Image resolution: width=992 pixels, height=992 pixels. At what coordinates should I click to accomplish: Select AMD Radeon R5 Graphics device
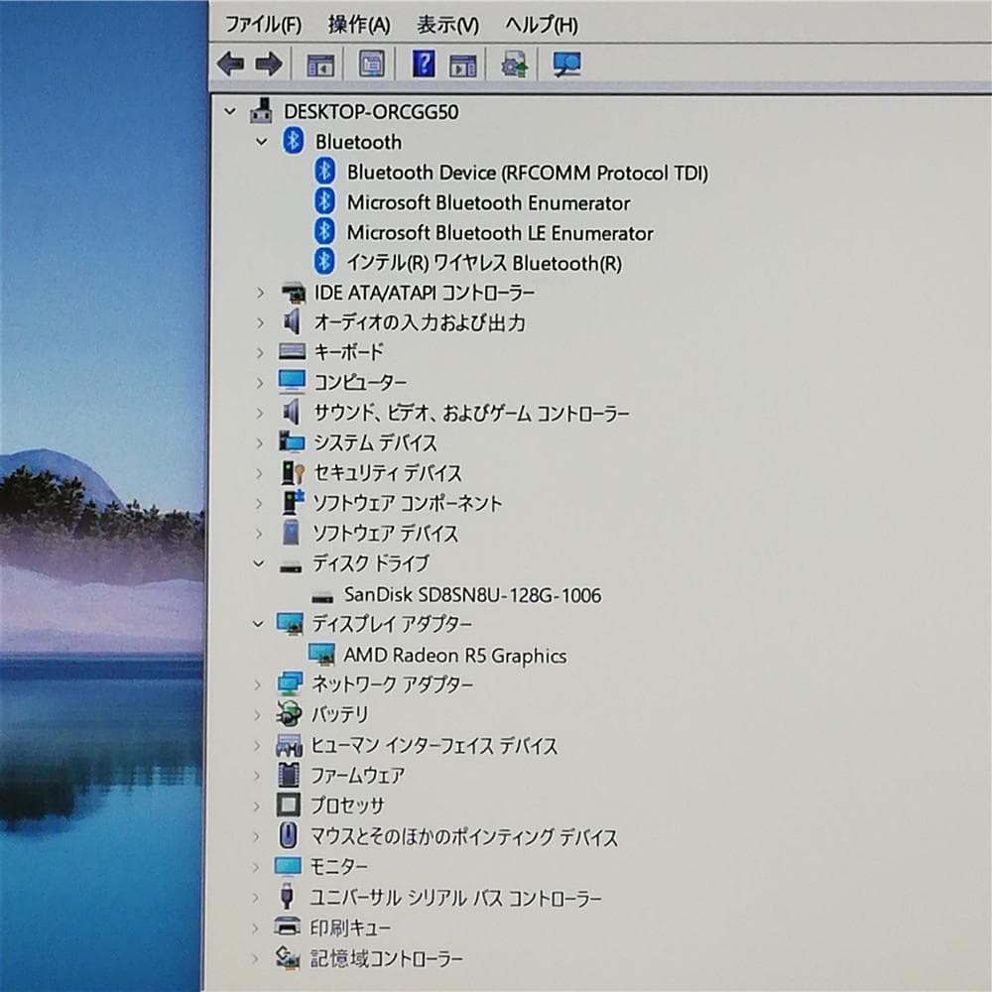coord(454,656)
